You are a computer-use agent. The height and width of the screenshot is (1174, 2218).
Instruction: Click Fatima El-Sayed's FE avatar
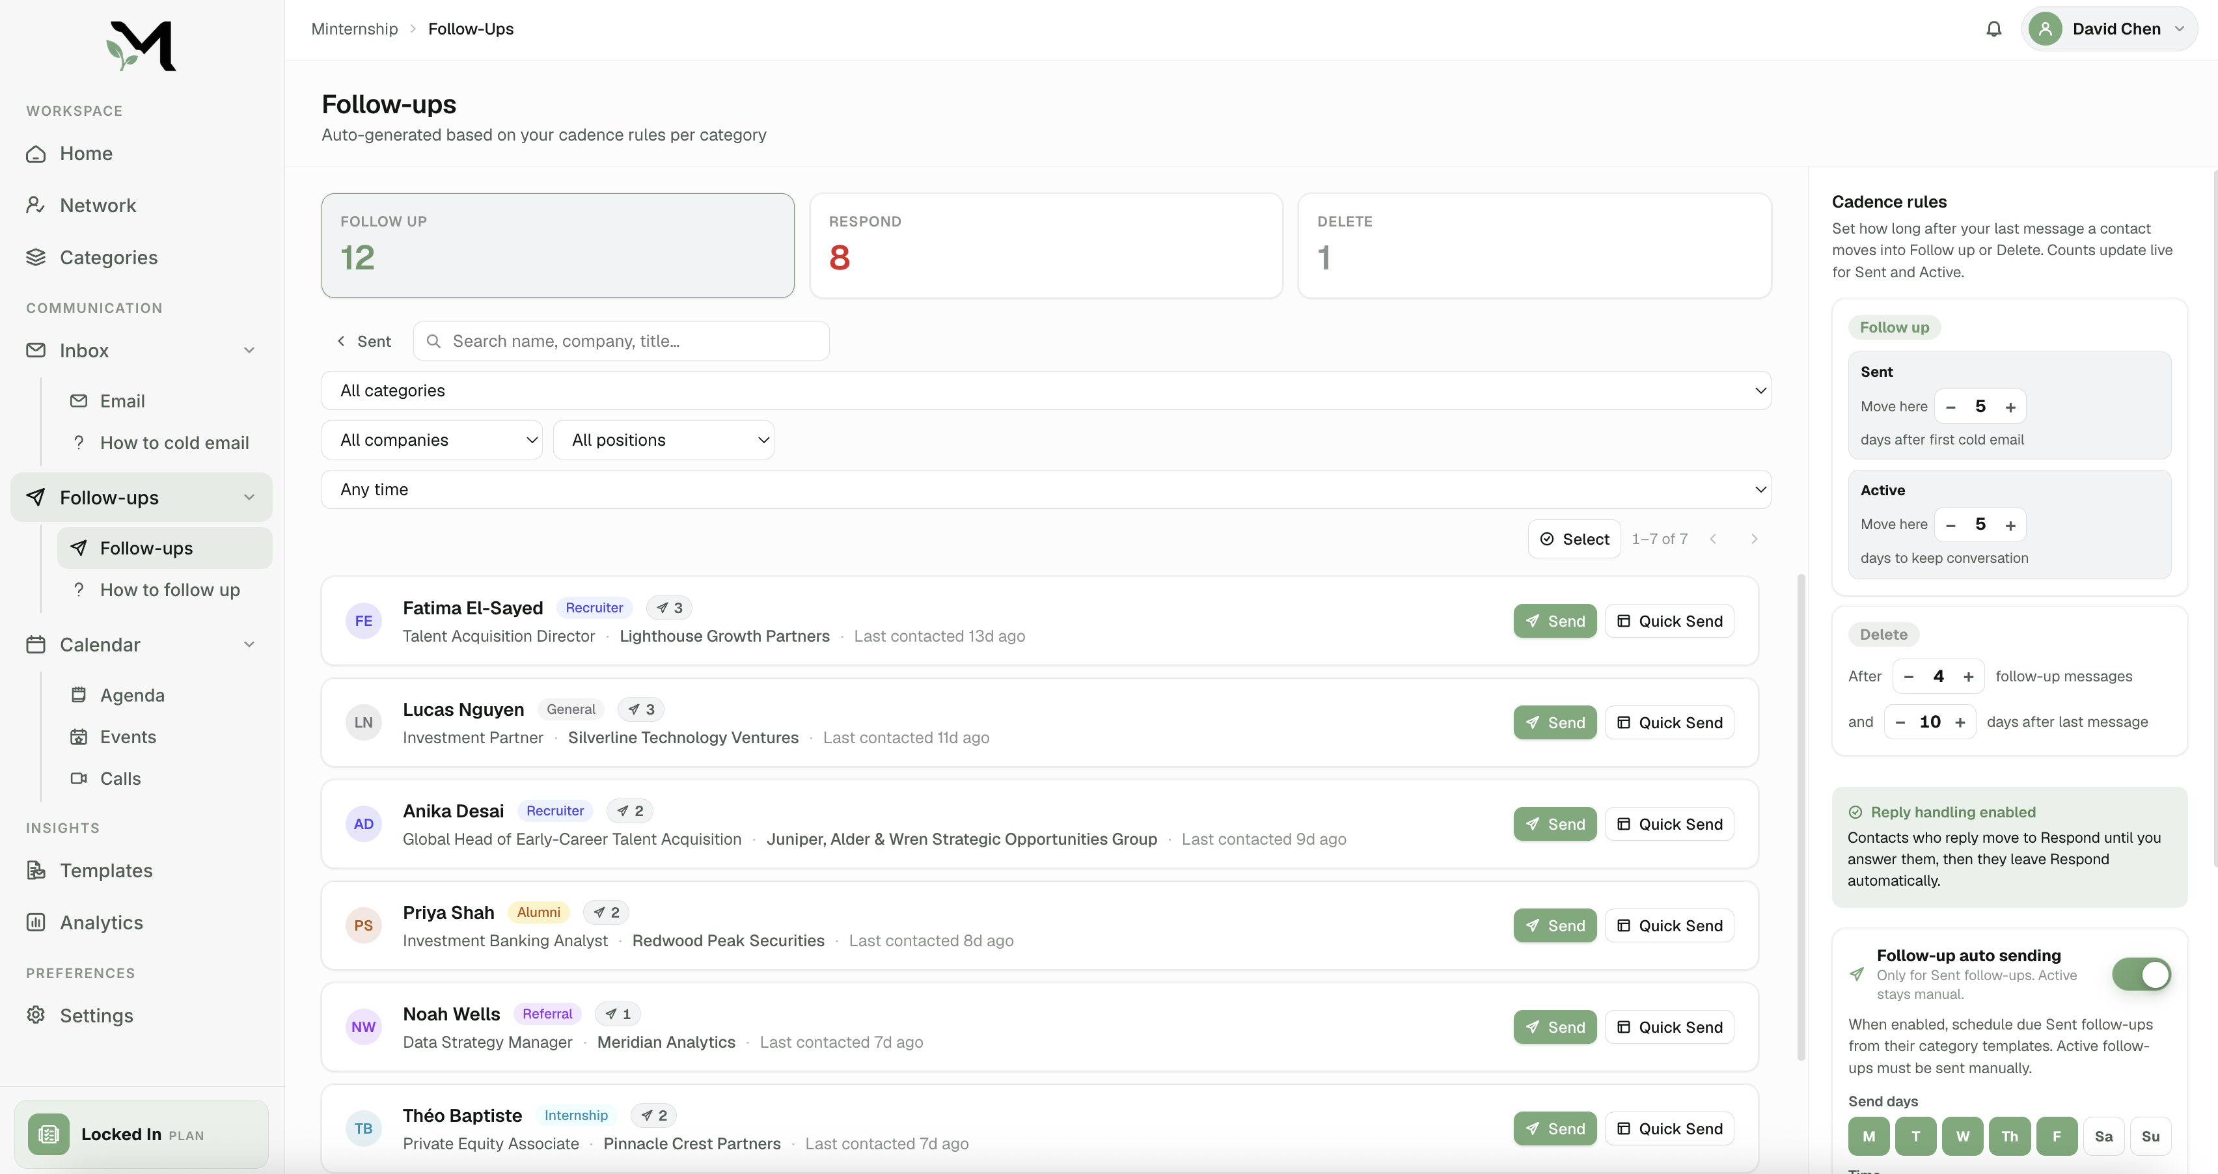point(363,621)
